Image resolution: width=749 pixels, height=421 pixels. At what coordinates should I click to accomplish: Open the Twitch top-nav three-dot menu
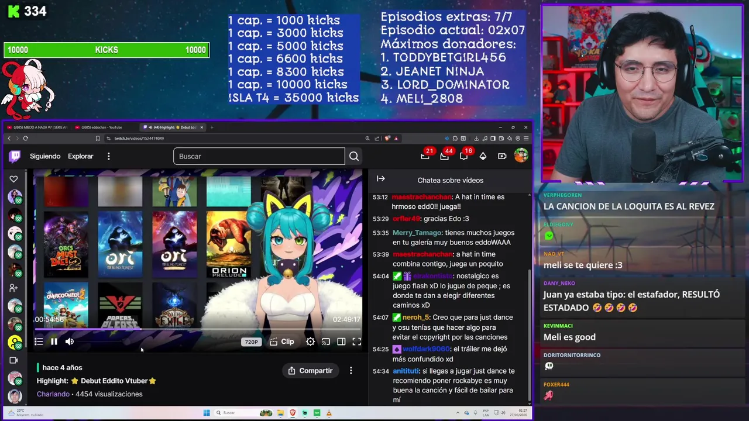click(108, 156)
